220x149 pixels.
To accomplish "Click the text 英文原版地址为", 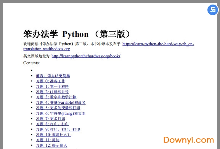I will pos(36,56).
